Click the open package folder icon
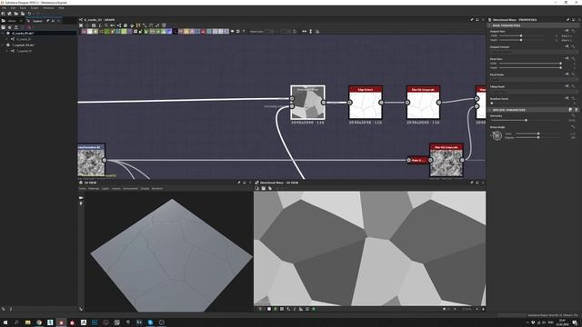Viewport: 582px width, 327px height. tap(16, 14)
